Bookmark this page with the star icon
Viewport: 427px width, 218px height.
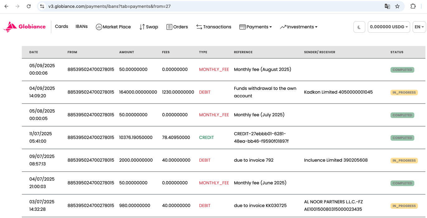click(x=397, y=6)
